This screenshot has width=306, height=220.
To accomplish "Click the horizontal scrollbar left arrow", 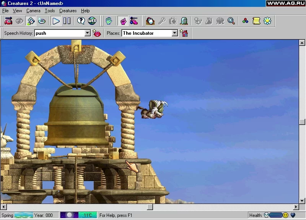I will coord(4,207).
